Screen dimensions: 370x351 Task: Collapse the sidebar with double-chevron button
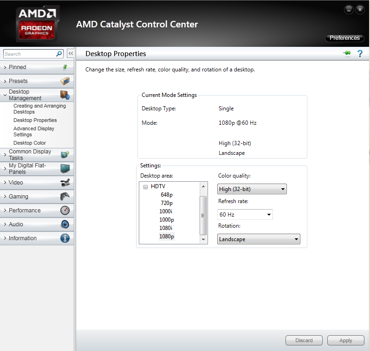pyautogui.click(x=71, y=53)
